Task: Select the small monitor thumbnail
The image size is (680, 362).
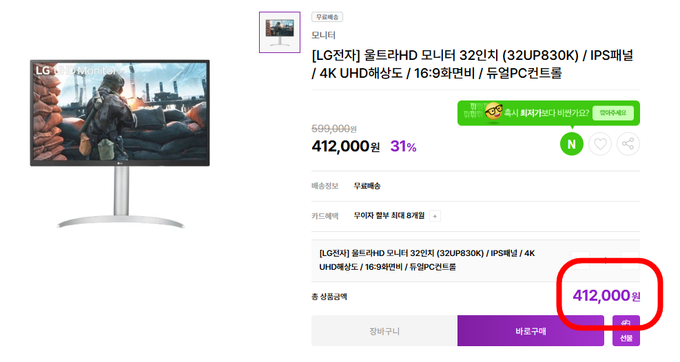Action: (x=279, y=32)
